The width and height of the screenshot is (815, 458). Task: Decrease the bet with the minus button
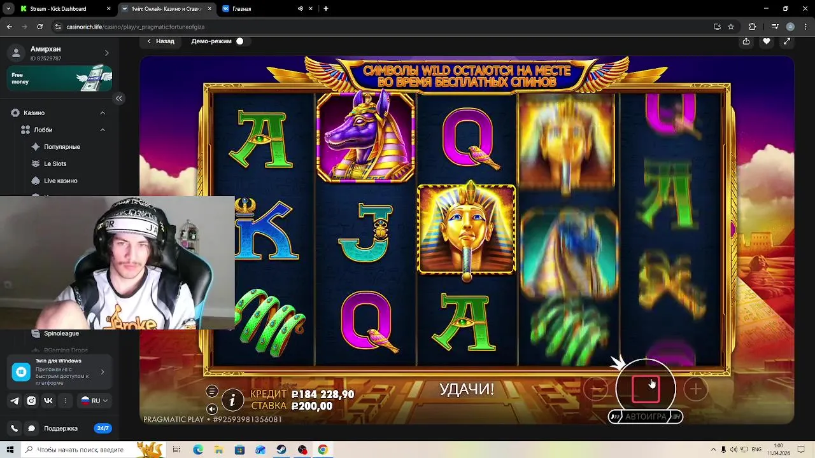click(x=597, y=389)
